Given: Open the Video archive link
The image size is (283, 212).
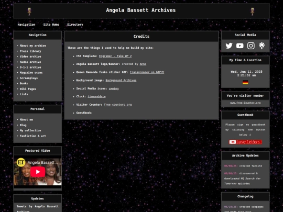Looking at the screenshot, I should tap(30, 57).
